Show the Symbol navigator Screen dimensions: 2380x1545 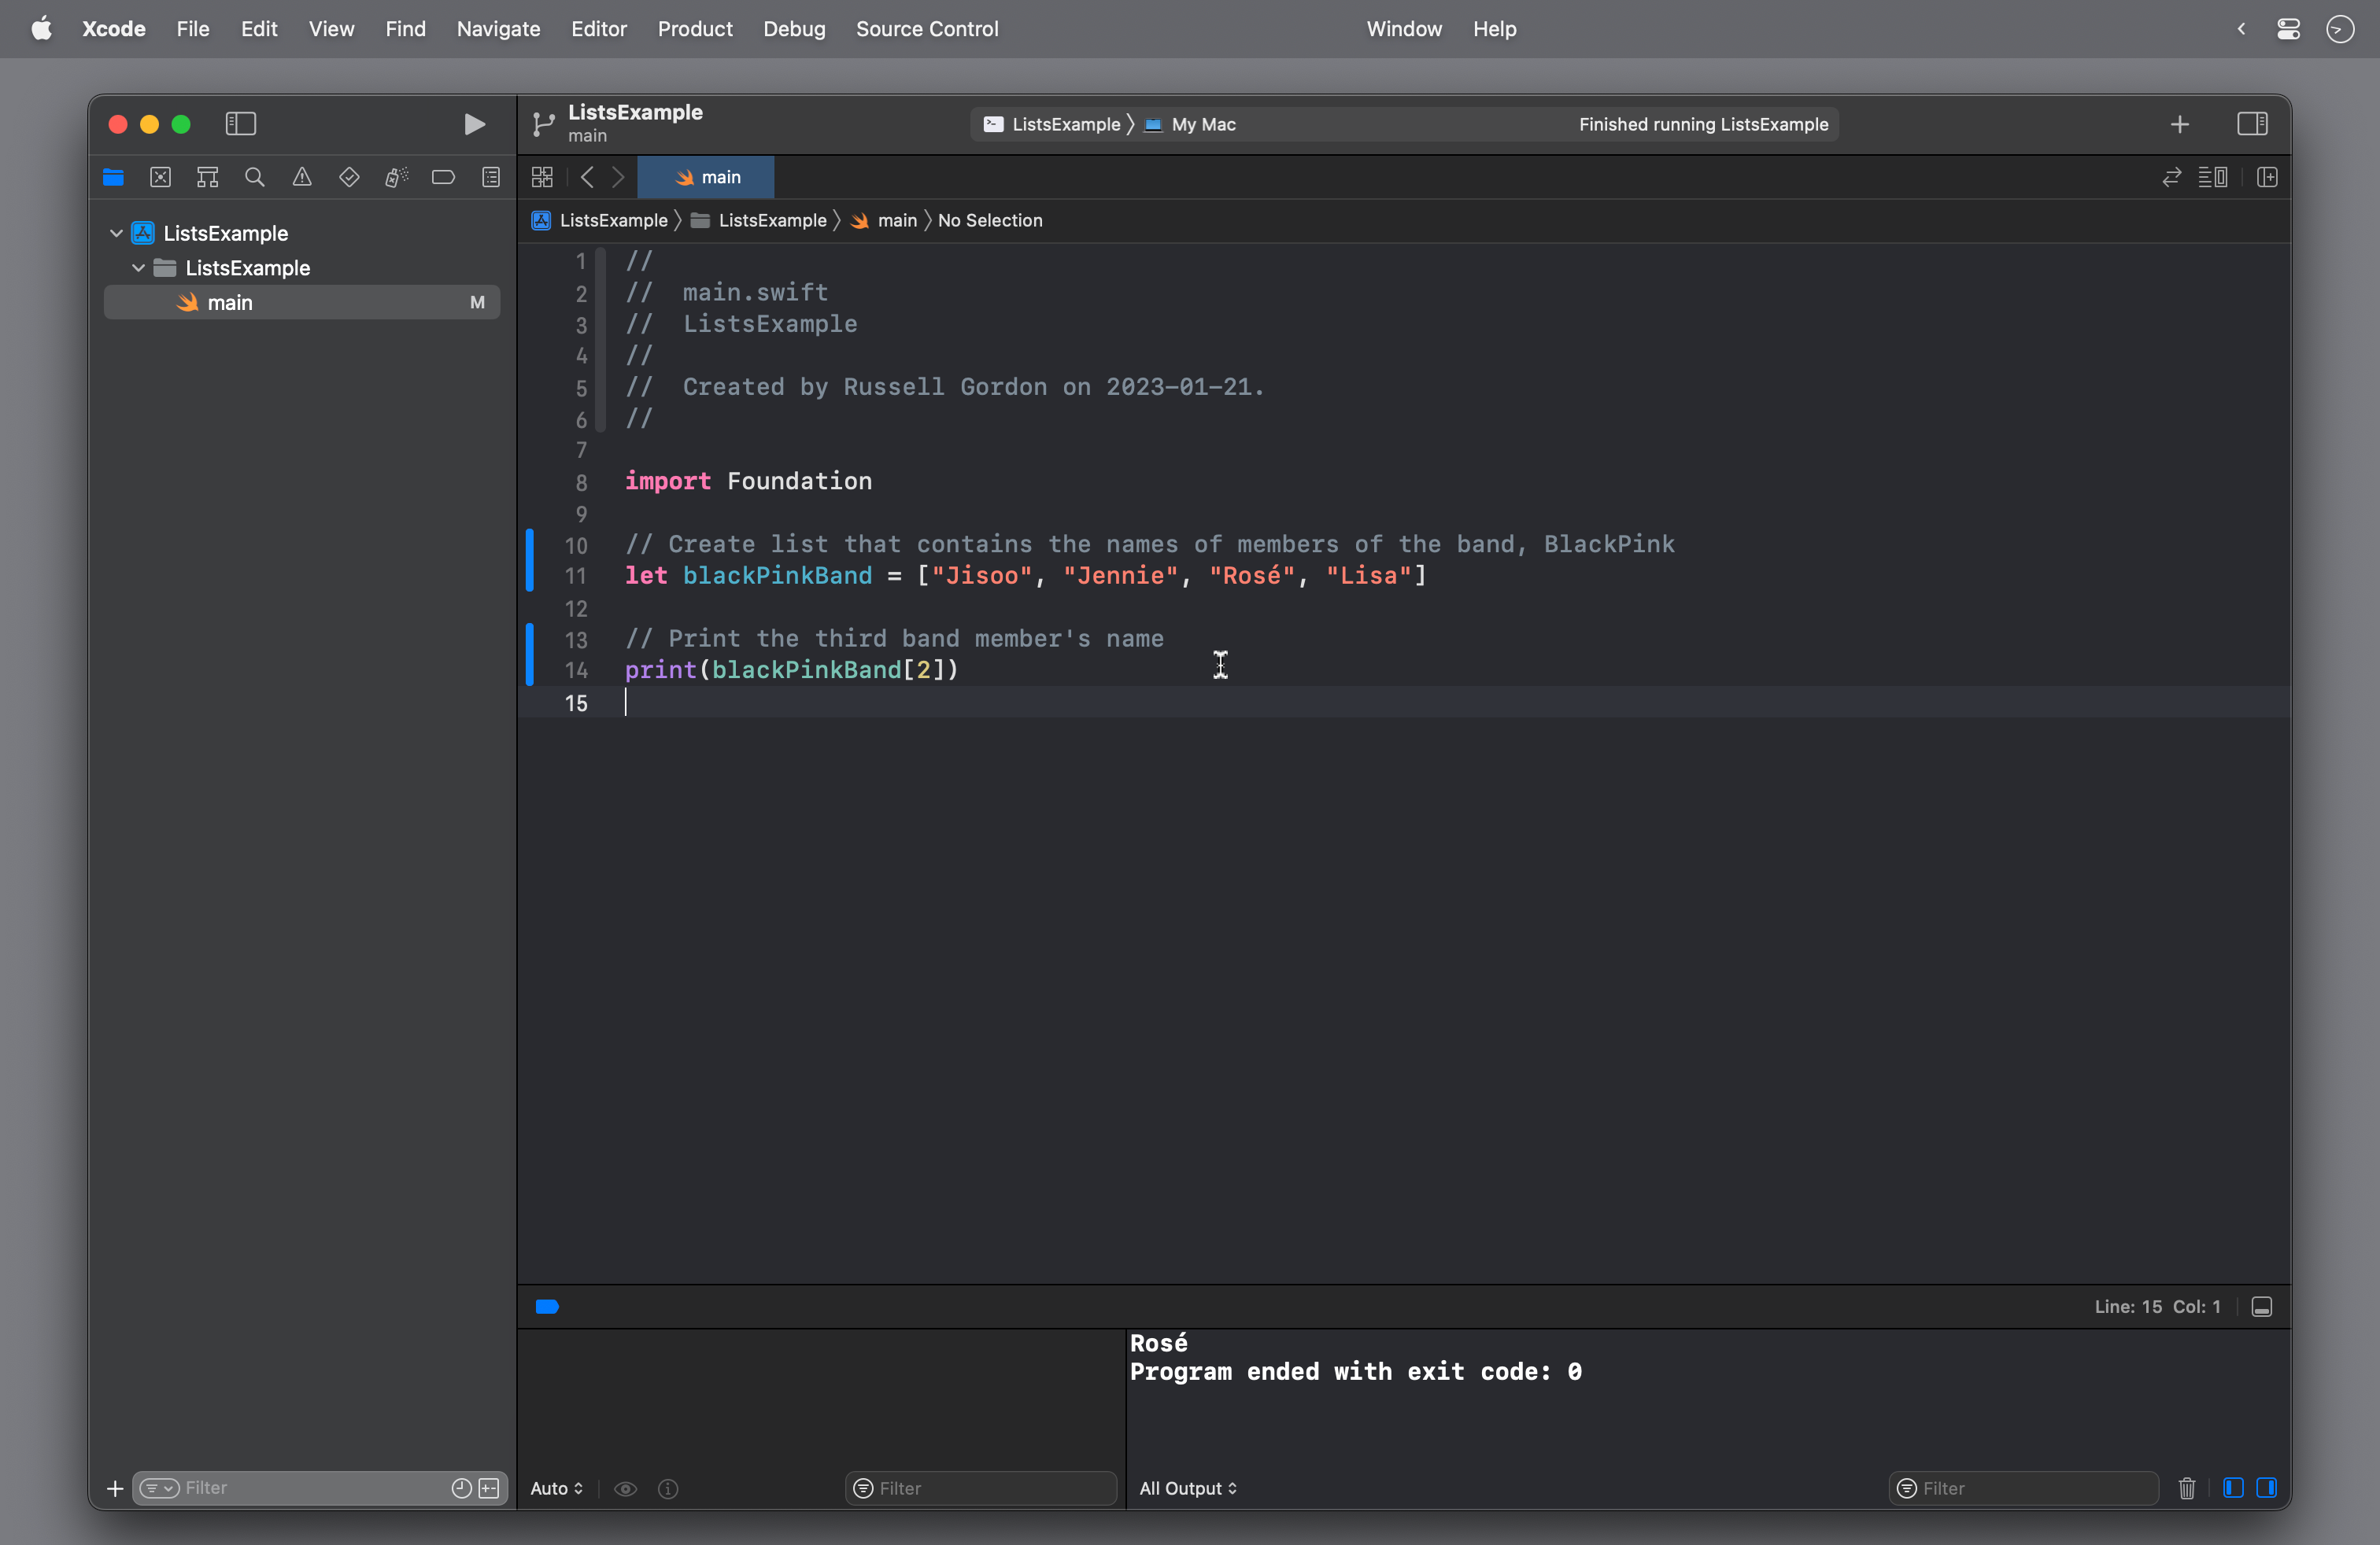coord(208,177)
